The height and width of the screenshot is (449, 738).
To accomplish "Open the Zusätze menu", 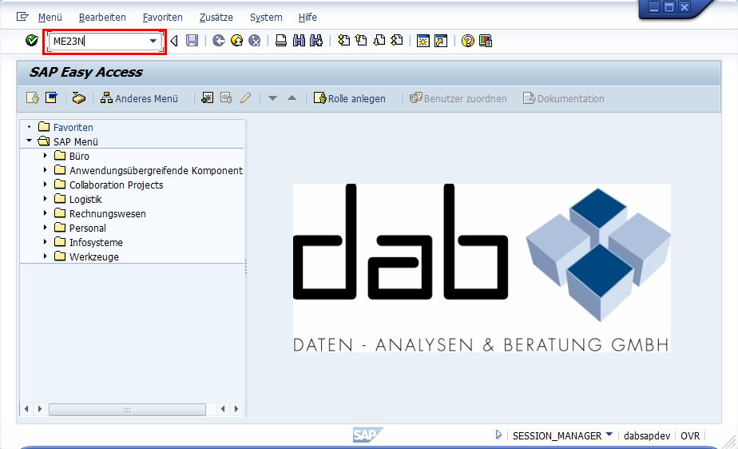I will 216,18.
